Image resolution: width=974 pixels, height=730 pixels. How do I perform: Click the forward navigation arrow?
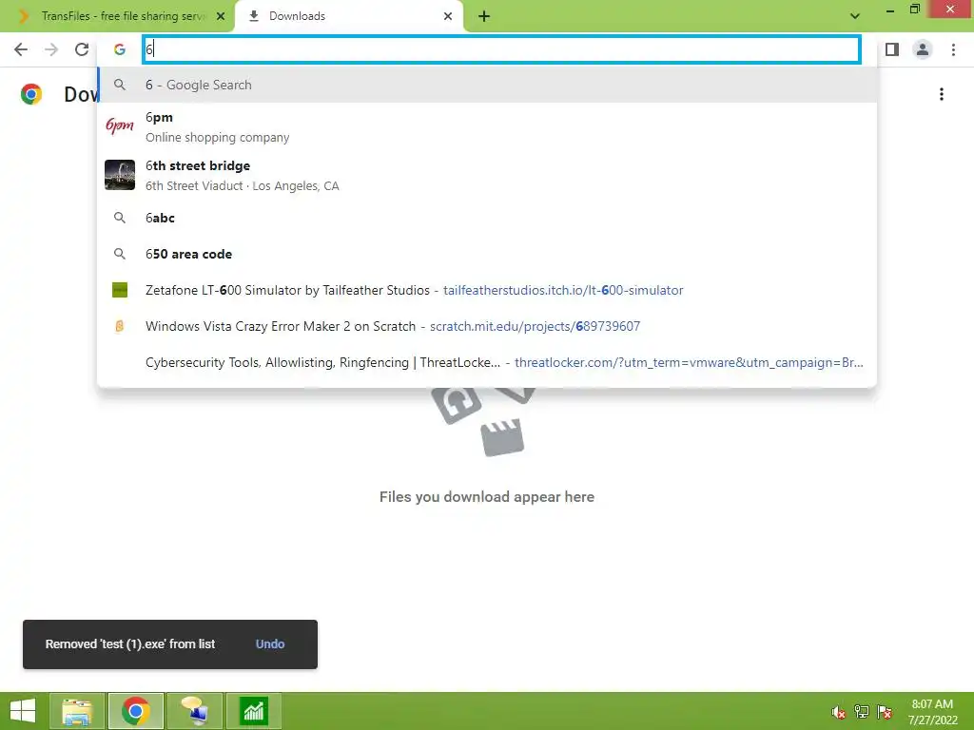[x=51, y=49]
